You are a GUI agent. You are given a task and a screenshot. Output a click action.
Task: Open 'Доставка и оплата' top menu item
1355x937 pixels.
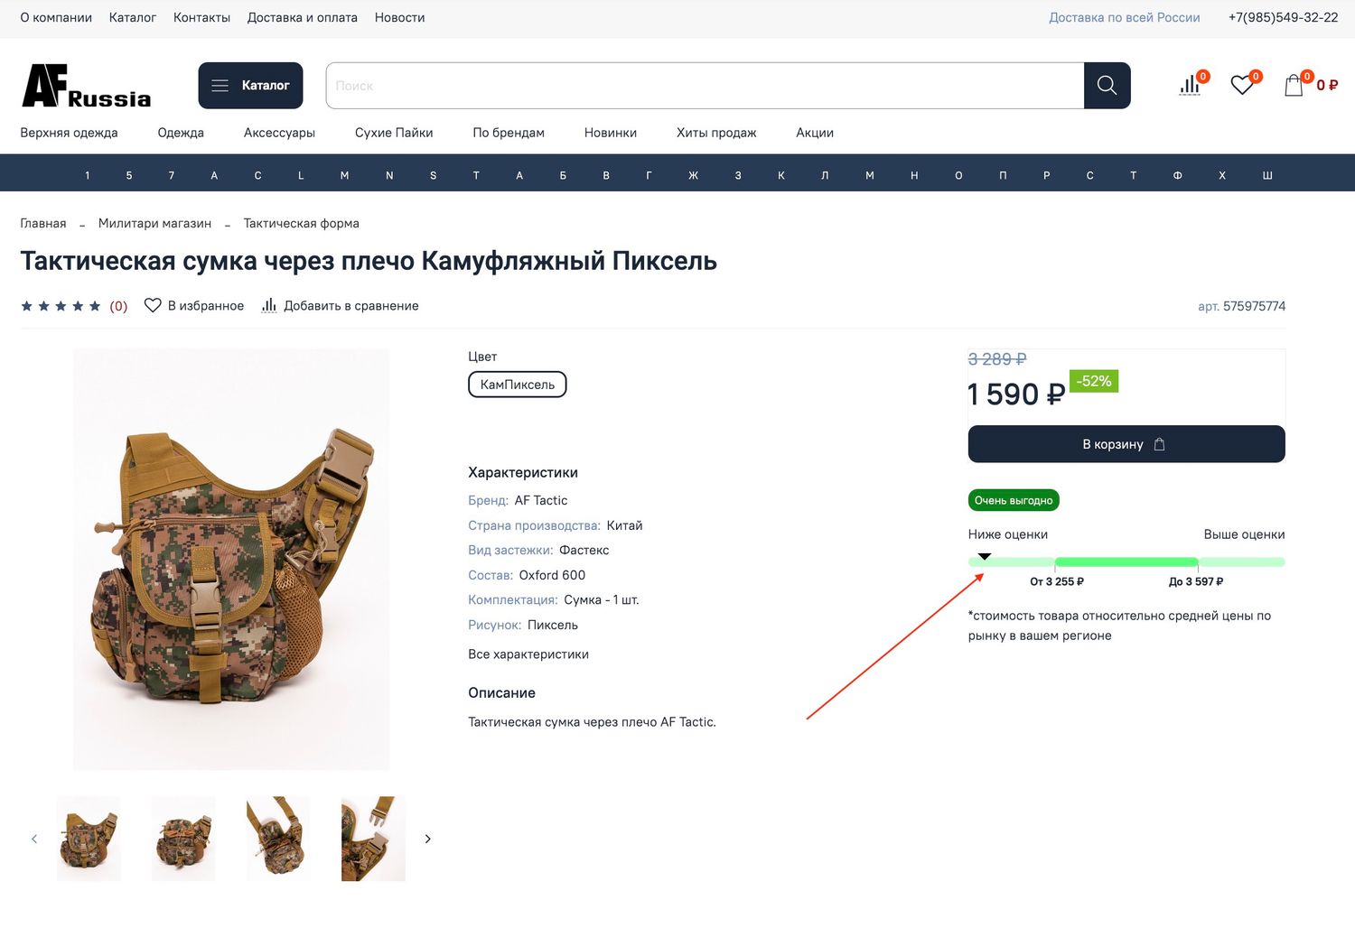click(x=302, y=18)
